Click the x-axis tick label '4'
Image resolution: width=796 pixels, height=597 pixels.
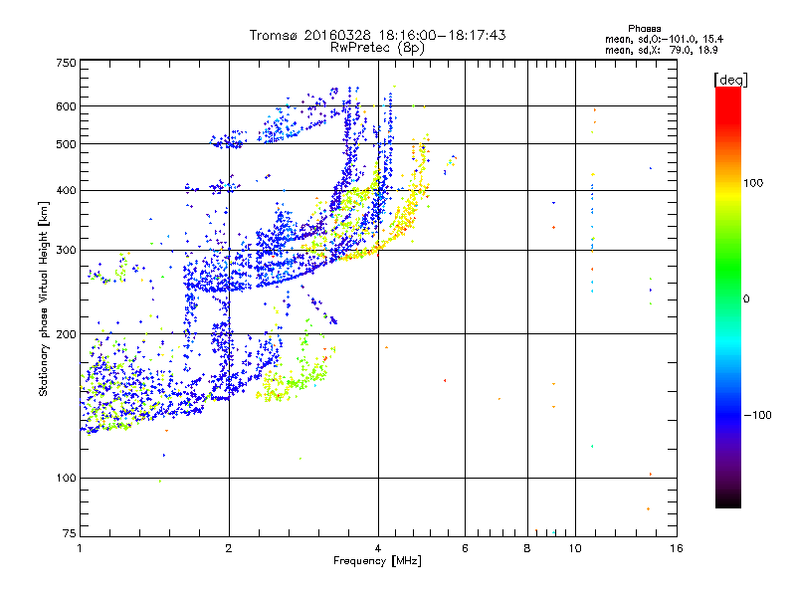pos(378,548)
